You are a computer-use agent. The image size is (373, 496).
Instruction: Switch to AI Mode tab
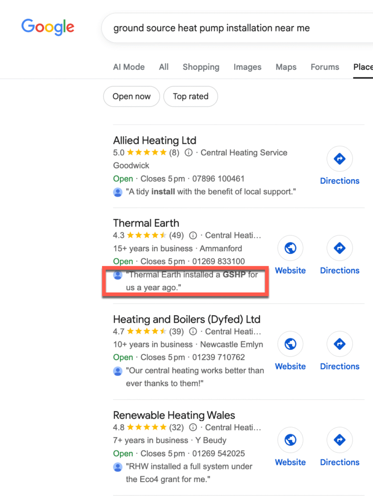coord(129,67)
